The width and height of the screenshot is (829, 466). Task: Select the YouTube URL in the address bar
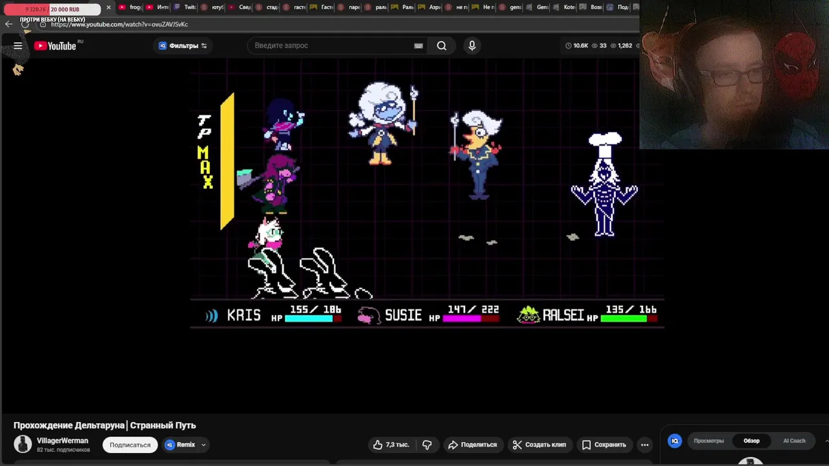[120, 24]
